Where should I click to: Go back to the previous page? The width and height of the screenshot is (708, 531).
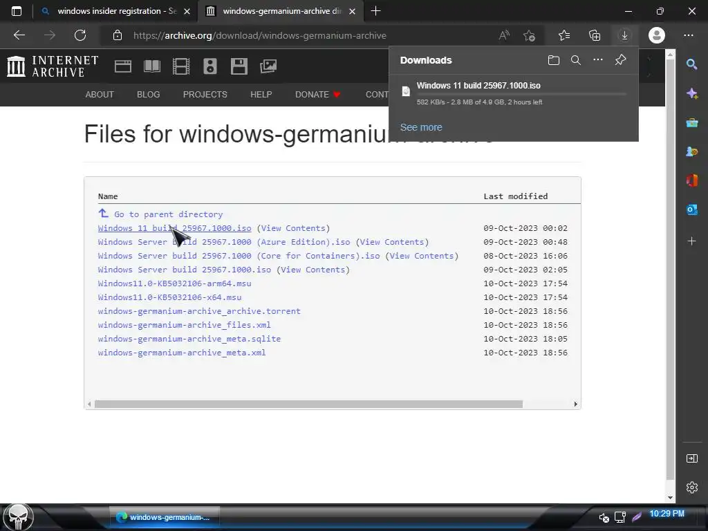click(19, 35)
